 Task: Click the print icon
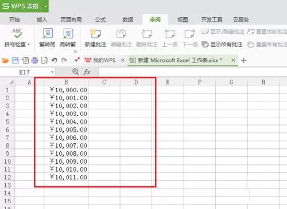click(35, 61)
